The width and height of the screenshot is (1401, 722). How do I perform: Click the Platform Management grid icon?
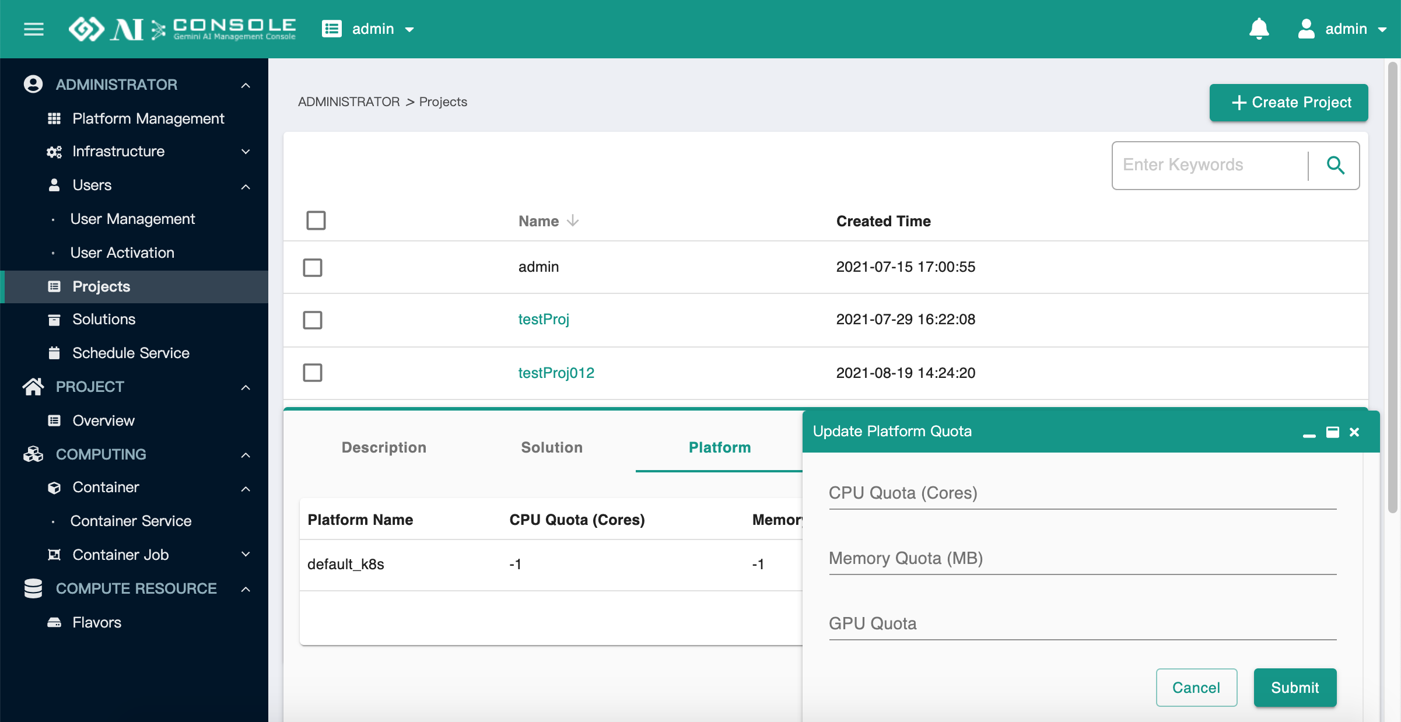54,119
